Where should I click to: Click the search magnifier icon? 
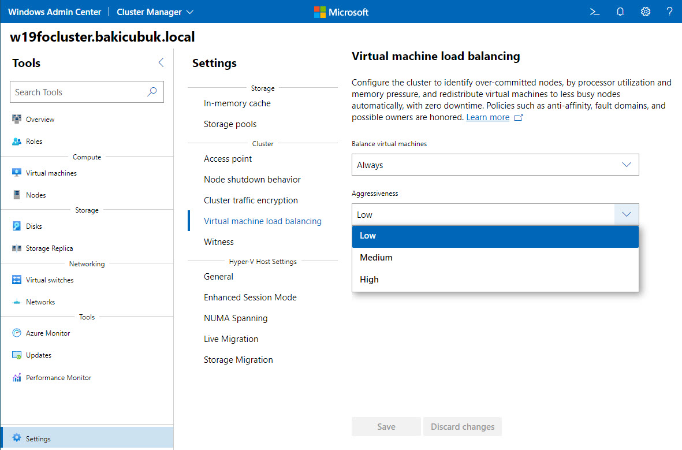pos(152,92)
